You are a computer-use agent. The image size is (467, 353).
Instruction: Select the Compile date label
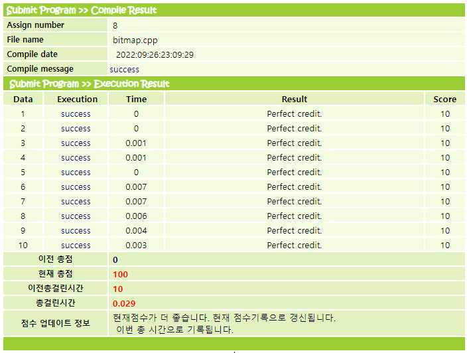(x=32, y=54)
